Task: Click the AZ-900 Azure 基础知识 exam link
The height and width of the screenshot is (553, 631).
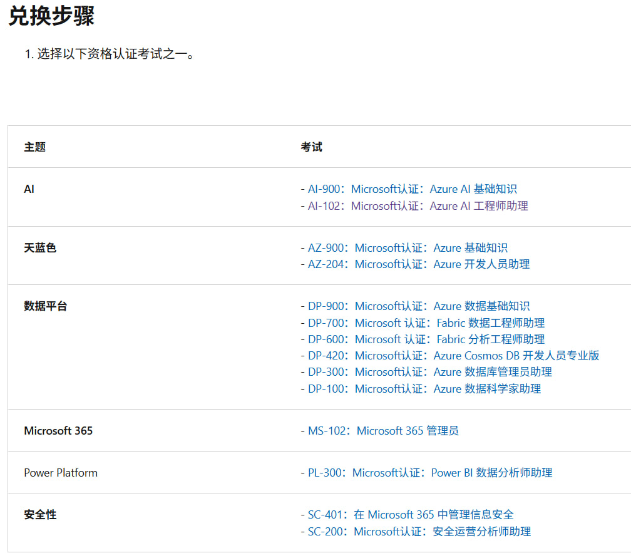Action: point(407,248)
